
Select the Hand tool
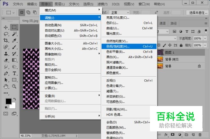tap(6, 87)
